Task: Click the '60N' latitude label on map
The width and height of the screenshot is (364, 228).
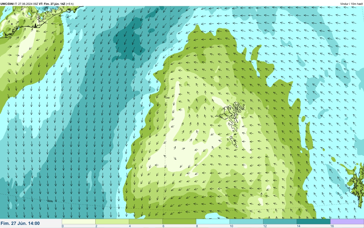Action: pos(50,201)
